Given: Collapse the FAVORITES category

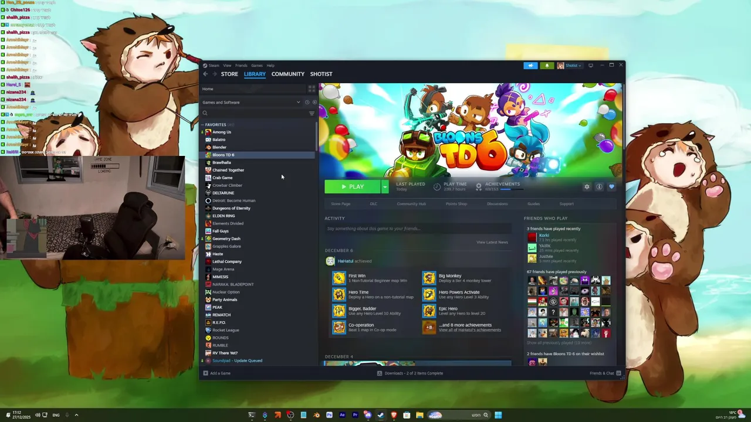Looking at the screenshot, I should coord(202,124).
